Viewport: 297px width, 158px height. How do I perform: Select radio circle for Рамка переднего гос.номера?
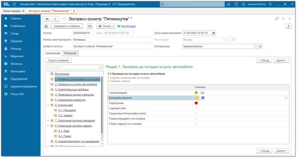(x=196, y=118)
